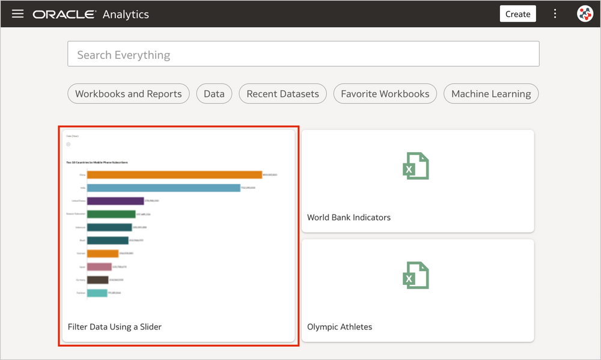Open the user profile avatar
This screenshot has height=360, width=601.
click(x=584, y=14)
